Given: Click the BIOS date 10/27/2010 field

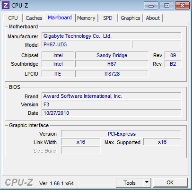Looking at the screenshot, I should [x=111, y=113].
